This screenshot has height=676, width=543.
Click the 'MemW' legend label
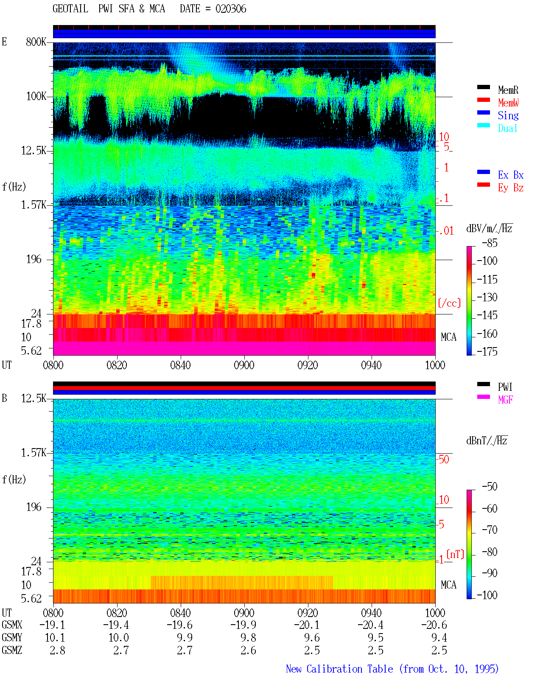point(508,103)
